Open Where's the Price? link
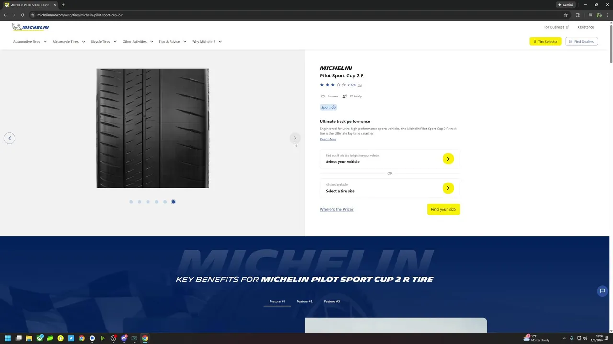Image resolution: width=613 pixels, height=344 pixels. pyautogui.click(x=337, y=209)
